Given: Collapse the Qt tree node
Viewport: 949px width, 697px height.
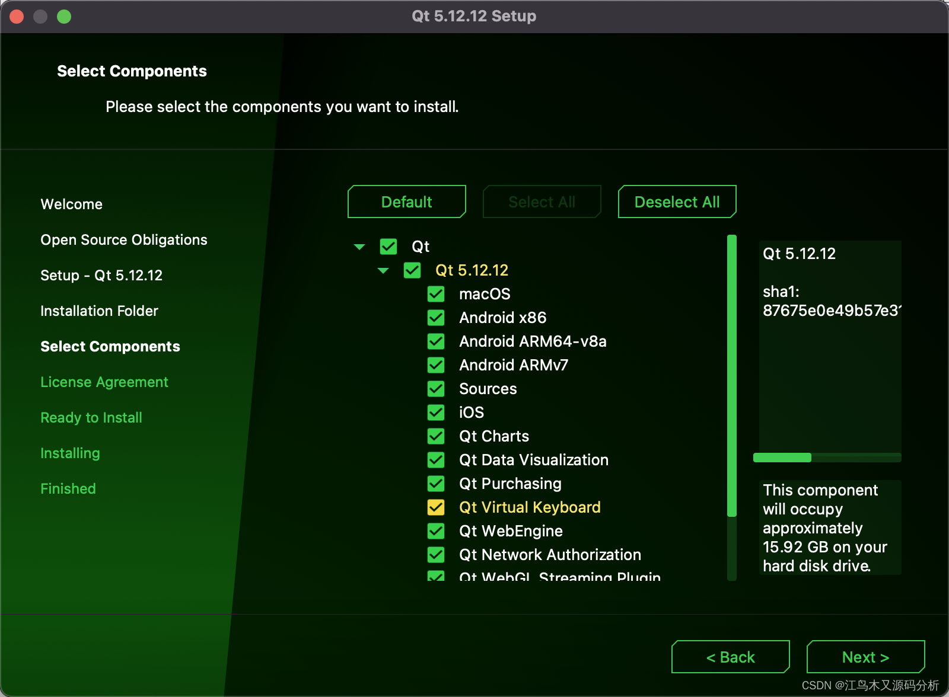Looking at the screenshot, I should (x=359, y=247).
